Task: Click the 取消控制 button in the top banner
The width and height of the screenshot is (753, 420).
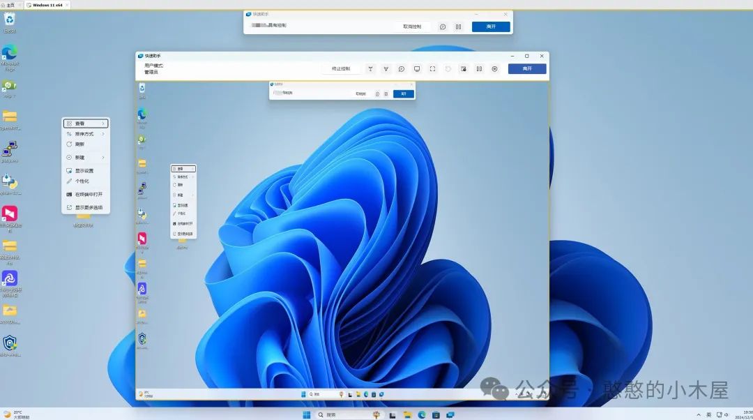Action: click(x=411, y=27)
